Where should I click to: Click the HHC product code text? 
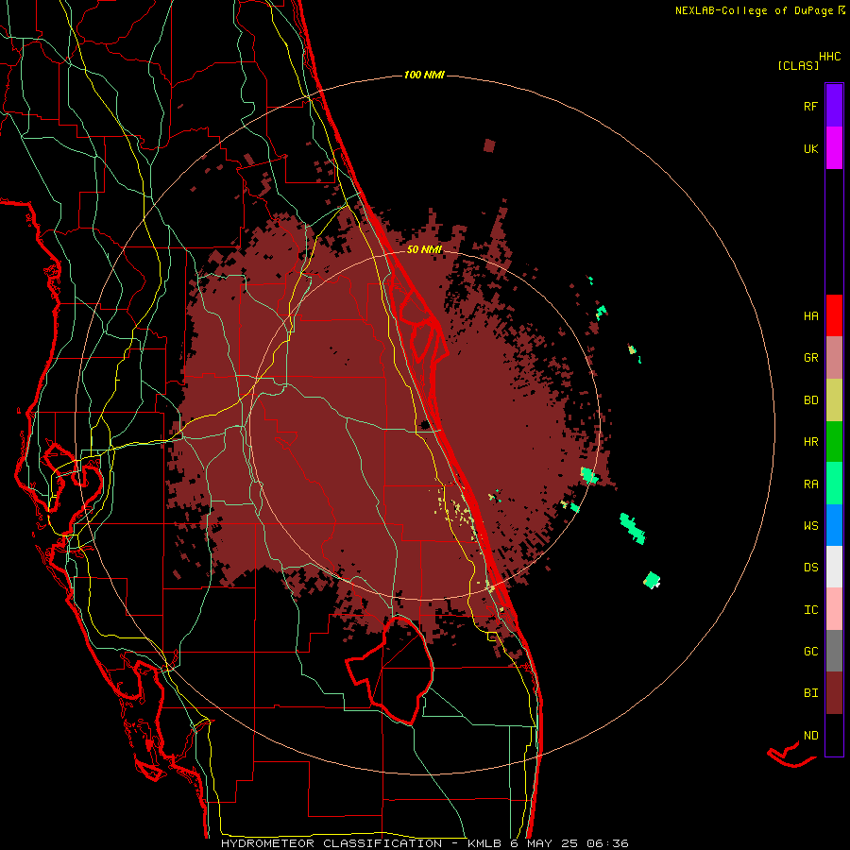[x=830, y=57]
